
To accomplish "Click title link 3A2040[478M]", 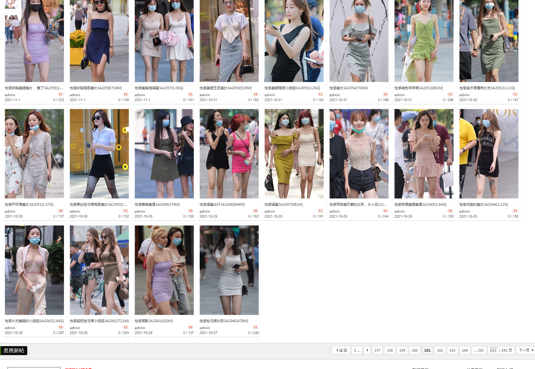I will click(224, 321).
